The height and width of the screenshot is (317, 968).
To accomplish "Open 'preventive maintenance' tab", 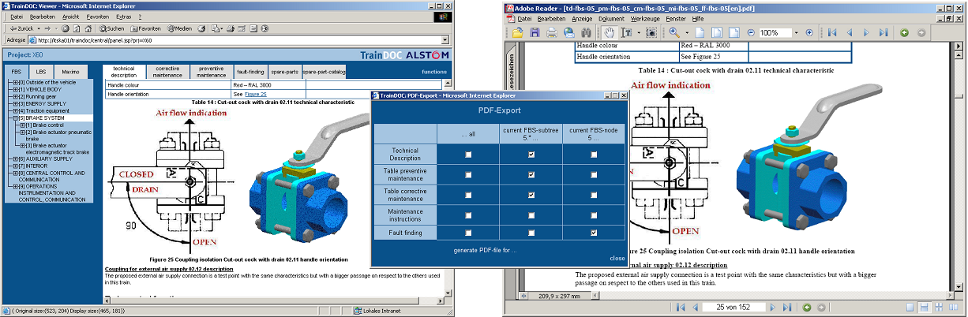I will click(x=211, y=73).
